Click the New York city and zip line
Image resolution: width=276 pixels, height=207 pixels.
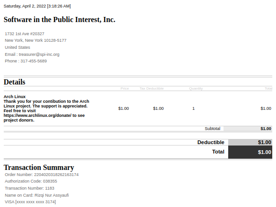(36, 40)
